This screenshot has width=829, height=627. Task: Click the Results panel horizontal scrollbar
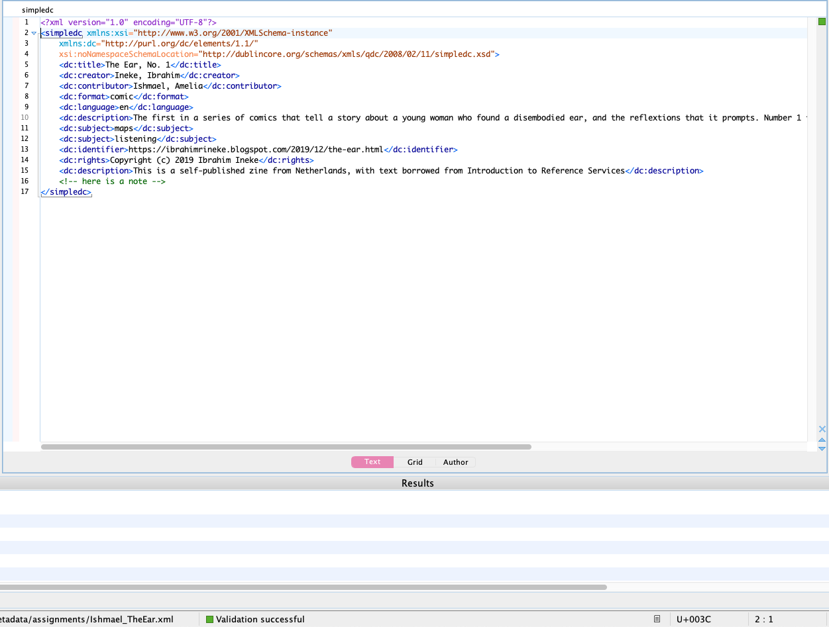[303, 587]
